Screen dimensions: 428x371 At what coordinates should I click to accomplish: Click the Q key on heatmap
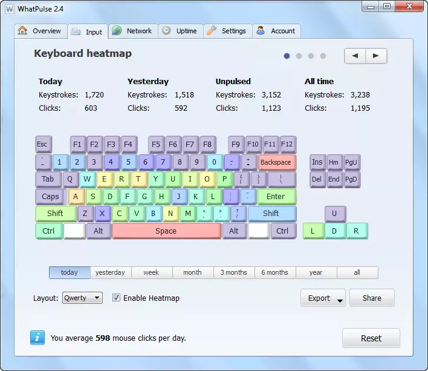point(70,179)
